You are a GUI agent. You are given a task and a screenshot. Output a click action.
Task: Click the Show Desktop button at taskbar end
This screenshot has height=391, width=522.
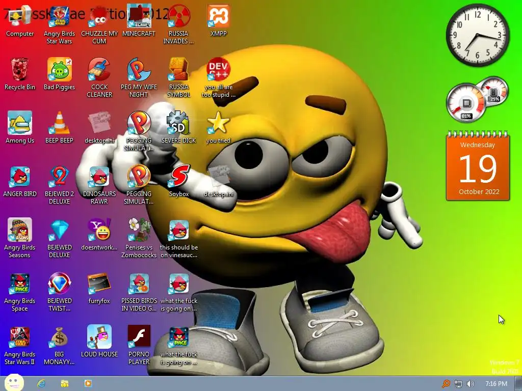coord(518,384)
